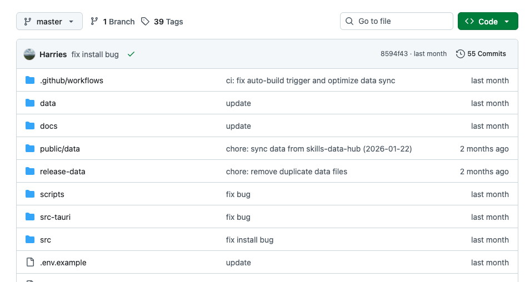Click folder icon for release-data row
525x282 pixels.
pyautogui.click(x=30, y=172)
